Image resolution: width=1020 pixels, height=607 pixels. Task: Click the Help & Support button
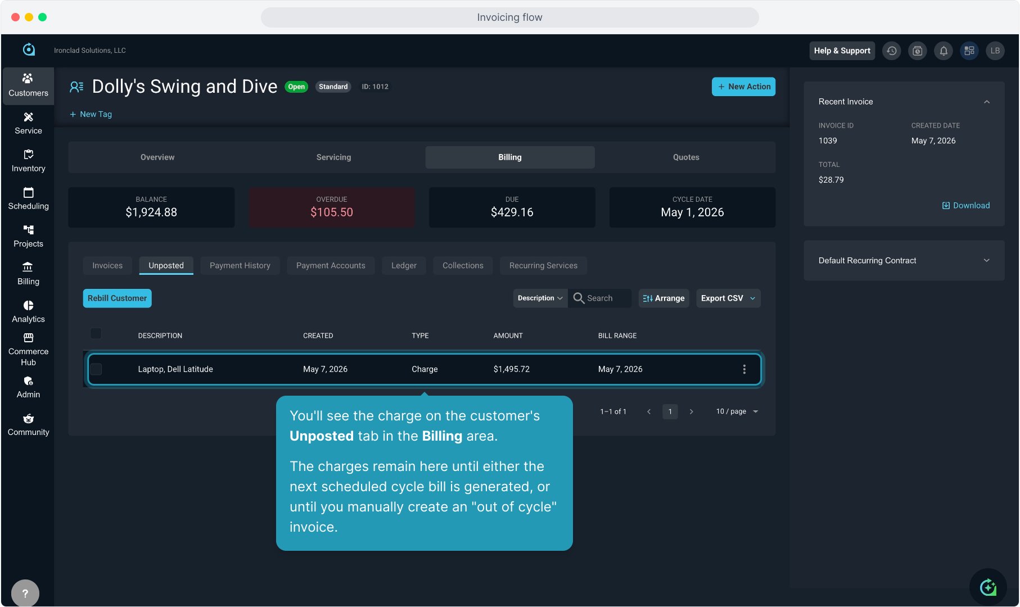click(x=842, y=51)
